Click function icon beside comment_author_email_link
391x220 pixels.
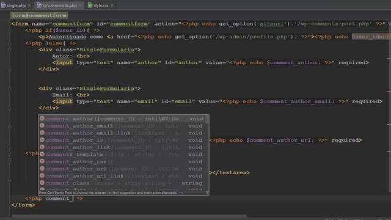click(42, 133)
